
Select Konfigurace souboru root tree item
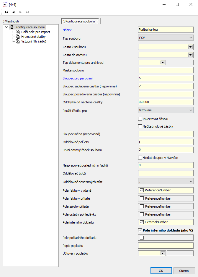(30, 27)
